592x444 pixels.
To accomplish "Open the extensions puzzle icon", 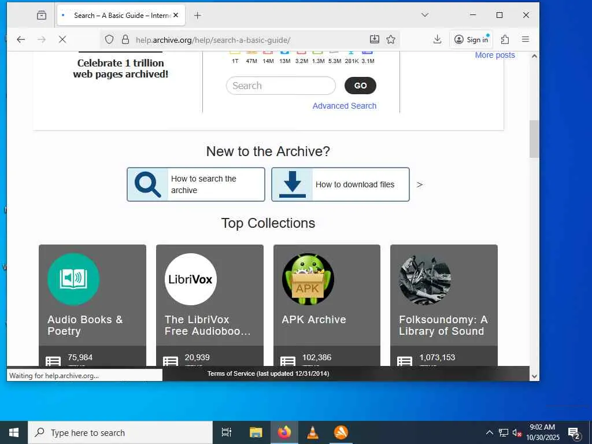I will coord(505,39).
